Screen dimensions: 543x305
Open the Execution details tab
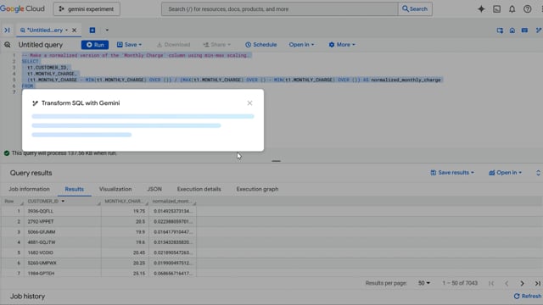[199, 189]
